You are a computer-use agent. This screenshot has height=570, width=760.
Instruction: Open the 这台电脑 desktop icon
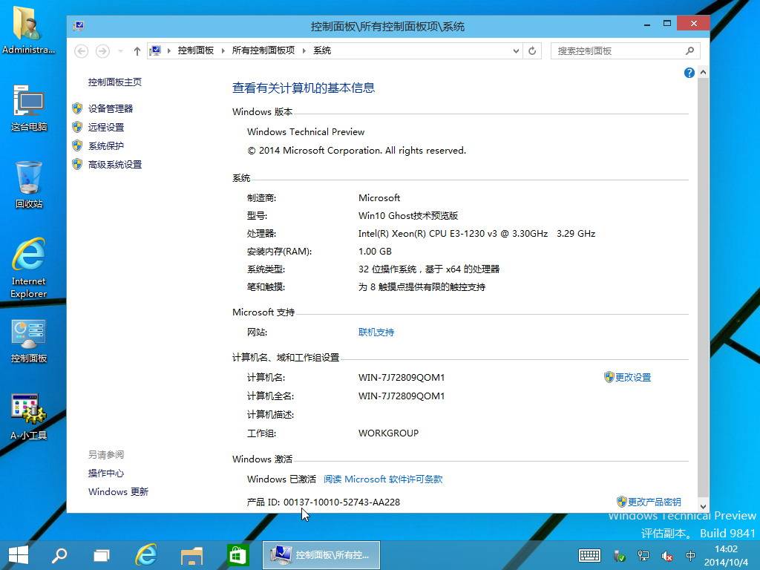(x=29, y=108)
